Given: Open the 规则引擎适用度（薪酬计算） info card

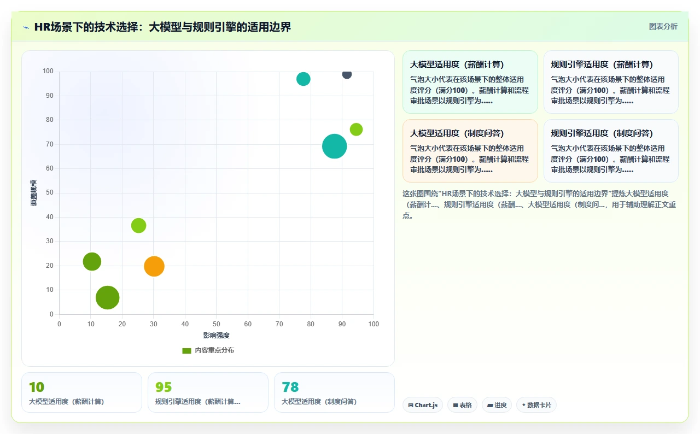Looking at the screenshot, I should click(611, 82).
